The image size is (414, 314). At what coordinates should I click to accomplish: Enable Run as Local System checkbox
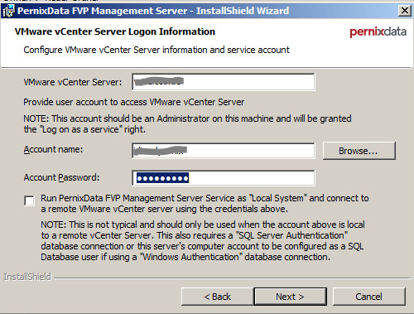[29, 200]
